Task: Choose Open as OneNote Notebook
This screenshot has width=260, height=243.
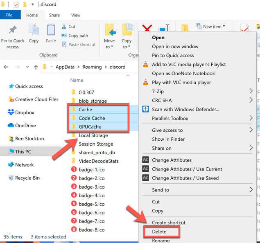Action: pos(183,73)
